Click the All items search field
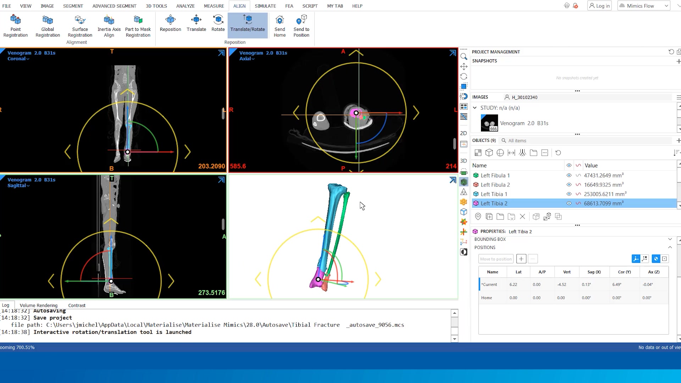This screenshot has height=383, width=681. pos(585,141)
